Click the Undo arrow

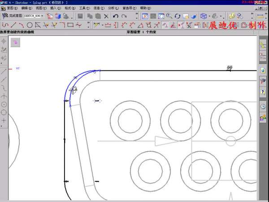coord(116,16)
